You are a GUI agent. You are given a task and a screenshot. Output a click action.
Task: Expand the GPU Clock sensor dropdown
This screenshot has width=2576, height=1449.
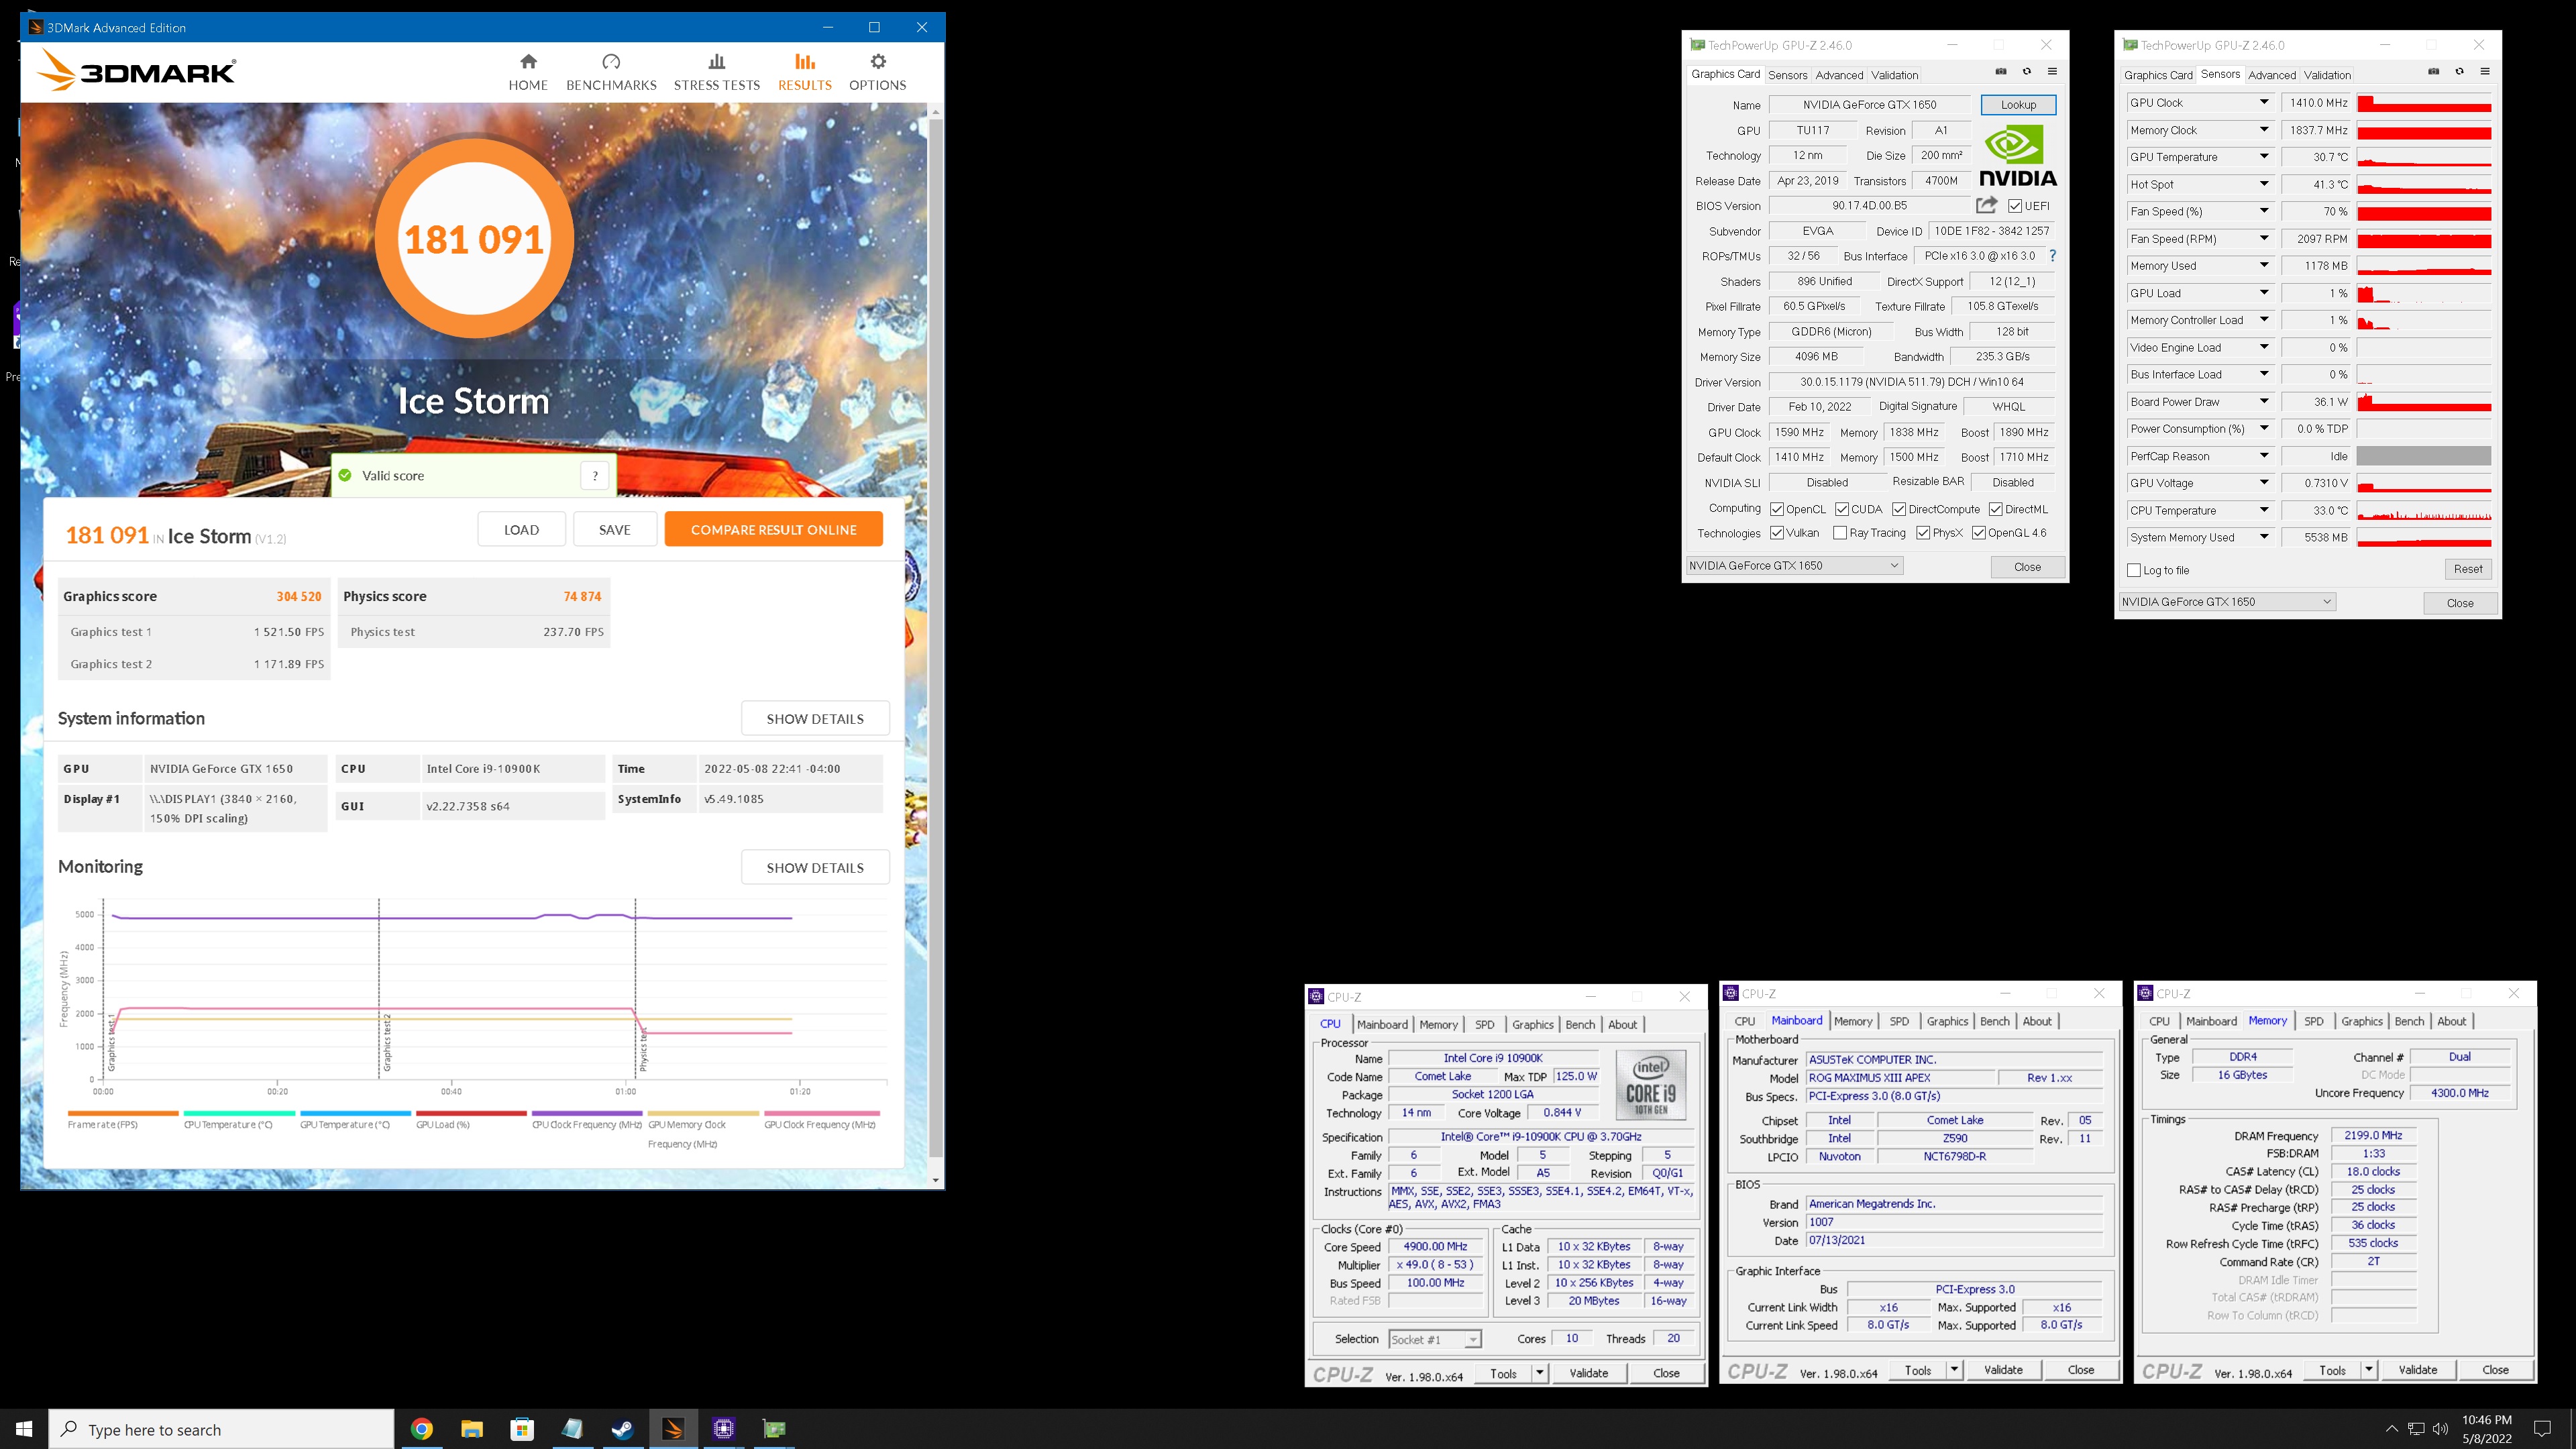pyautogui.click(x=2264, y=102)
